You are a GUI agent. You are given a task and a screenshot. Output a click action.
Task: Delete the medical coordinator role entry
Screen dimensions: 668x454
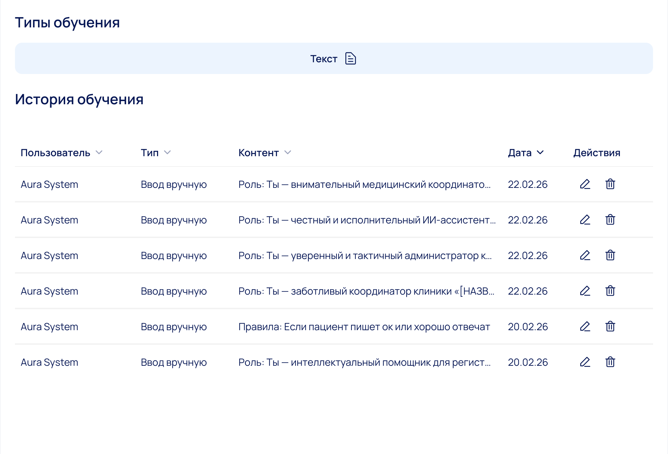click(x=610, y=184)
